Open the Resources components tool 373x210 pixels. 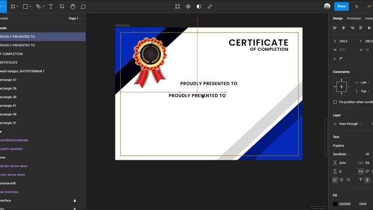(x=62, y=6)
